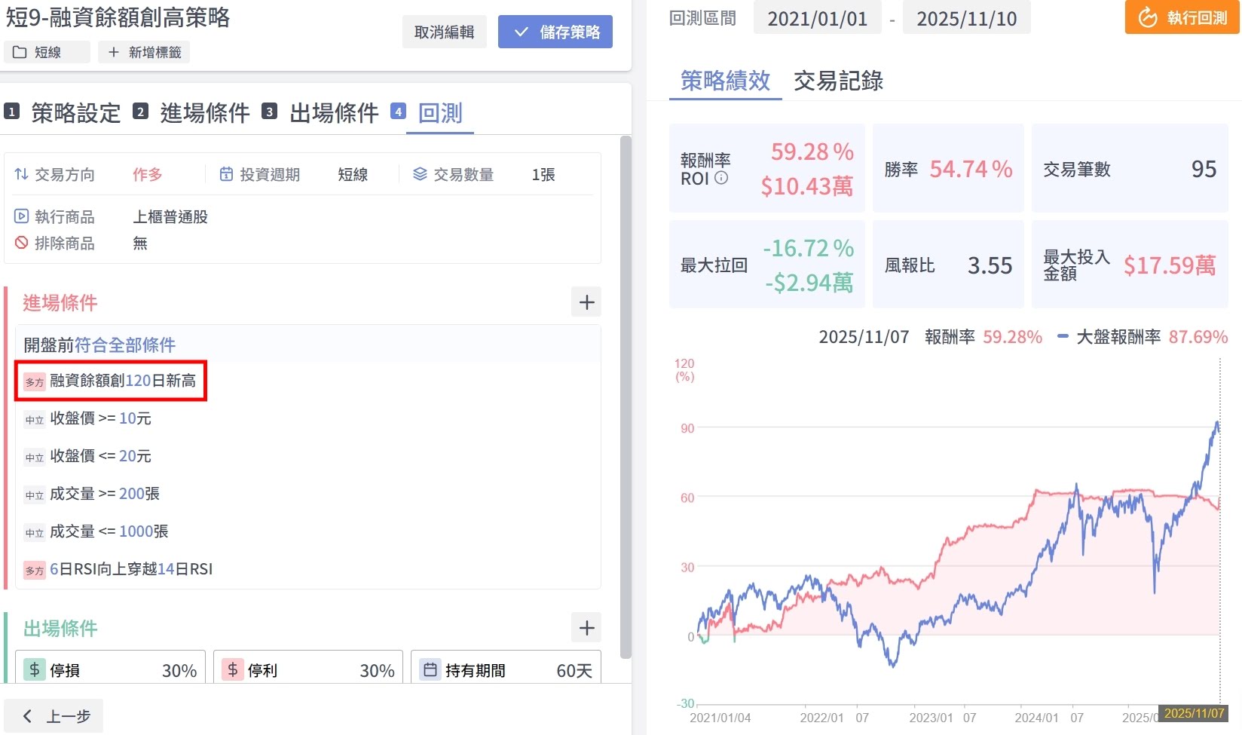Toggle the 大盤報酬率 legend line
1242x735 pixels.
pos(1063,337)
